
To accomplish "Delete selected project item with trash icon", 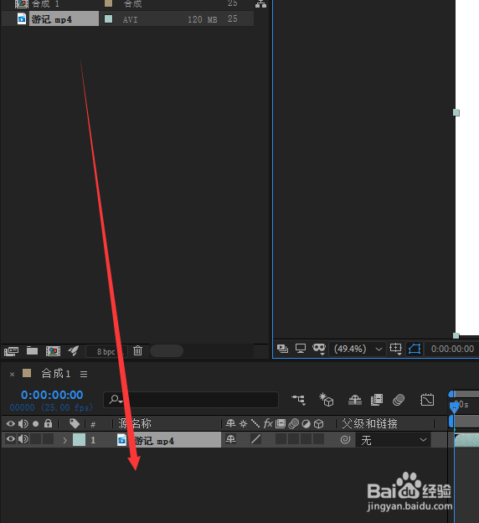I will (137, 350).
